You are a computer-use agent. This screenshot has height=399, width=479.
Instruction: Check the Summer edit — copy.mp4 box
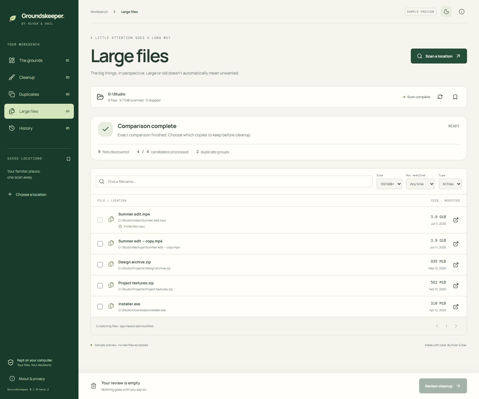click(100, 244)
